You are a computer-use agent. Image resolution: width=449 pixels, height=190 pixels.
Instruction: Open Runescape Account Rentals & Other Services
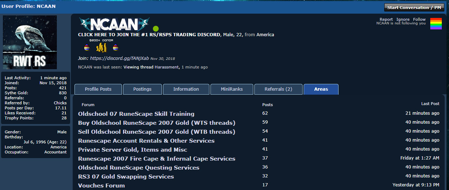[x=146, y=141]
